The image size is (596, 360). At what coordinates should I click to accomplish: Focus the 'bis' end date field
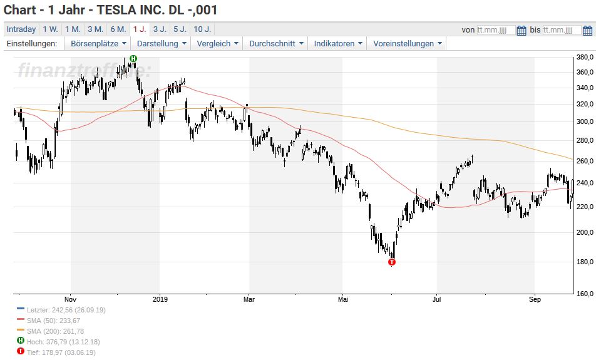[x=562, y=30]
